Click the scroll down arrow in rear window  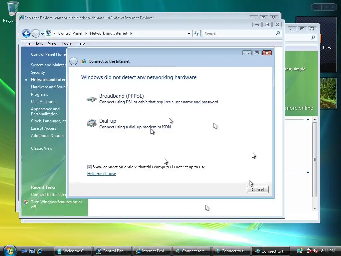pyautogui.click(x=315, y=209)
